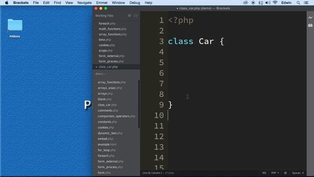Open the demo project dropdown

(x=101, y=74)
